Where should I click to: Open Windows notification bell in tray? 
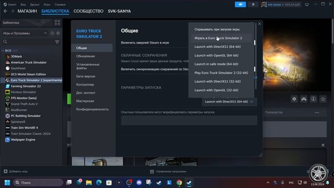[328, 183]
